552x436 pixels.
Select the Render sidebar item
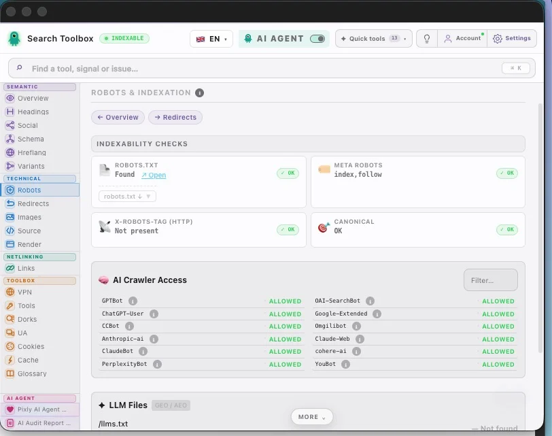40,244
